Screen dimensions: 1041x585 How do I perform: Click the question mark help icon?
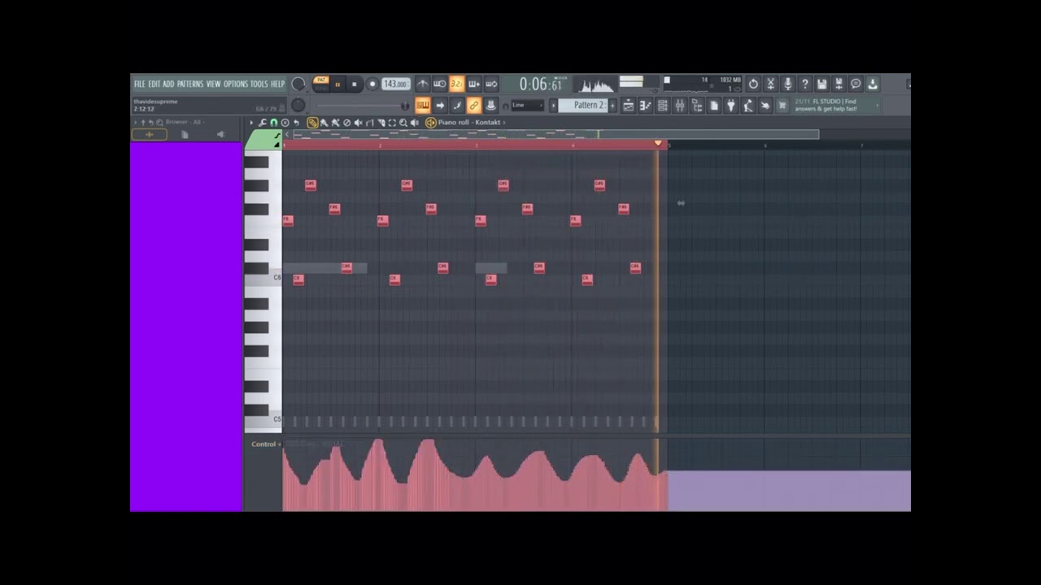tap(805, 84)
